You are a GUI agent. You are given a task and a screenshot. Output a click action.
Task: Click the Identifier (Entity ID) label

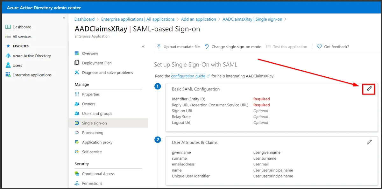coord(188,99)
